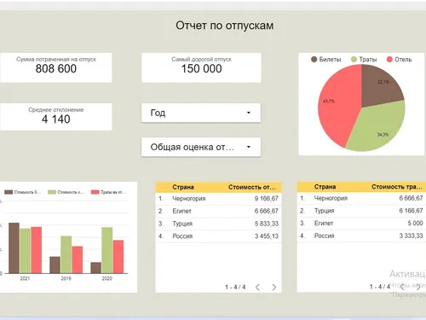Click the green bar for 2020
Image resolution: width=426 pixels, height=320 pixels.
click(x=107, y=250)
